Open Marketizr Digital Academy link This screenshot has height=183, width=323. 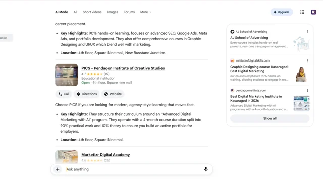click(105, 155)
